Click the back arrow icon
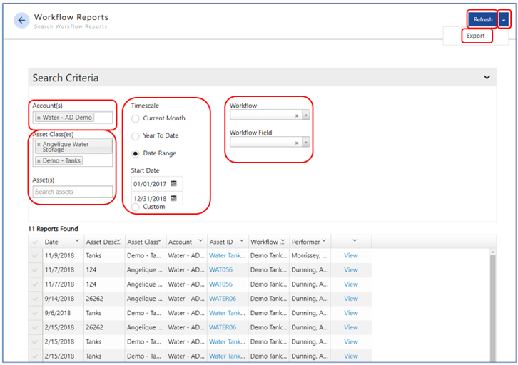Image resolution: width=518 pixels, height=365 pixels. tap(21, 21)
